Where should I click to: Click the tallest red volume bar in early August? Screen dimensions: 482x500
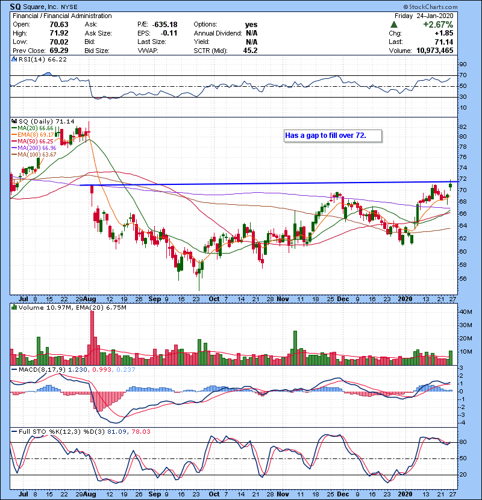(92, 338)
